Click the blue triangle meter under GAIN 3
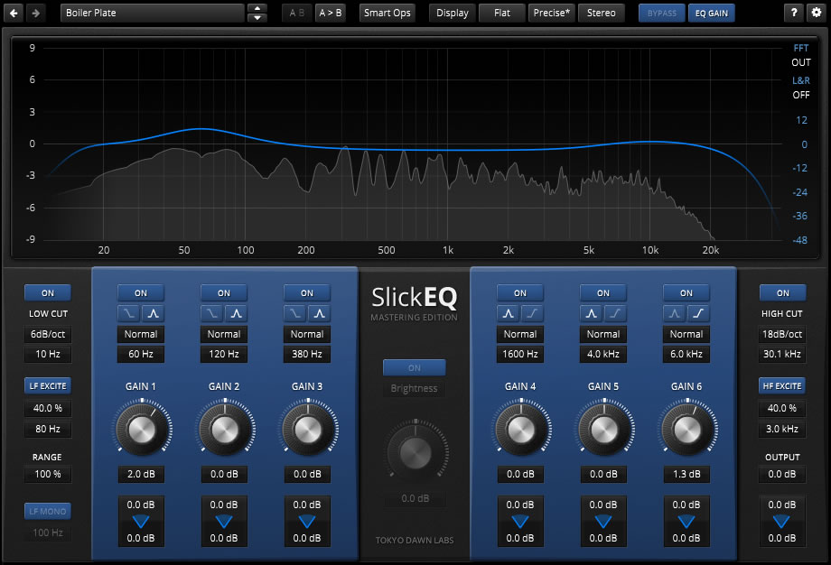Viewport: 831px width, 565px height. coord(307,522)
